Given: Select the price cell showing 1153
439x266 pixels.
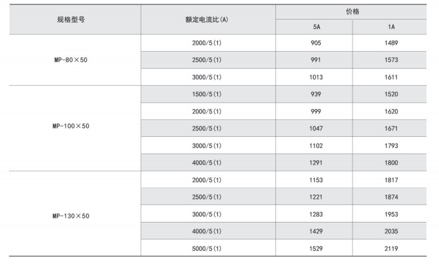Looking at the screenshot, I should click(316, 180).
